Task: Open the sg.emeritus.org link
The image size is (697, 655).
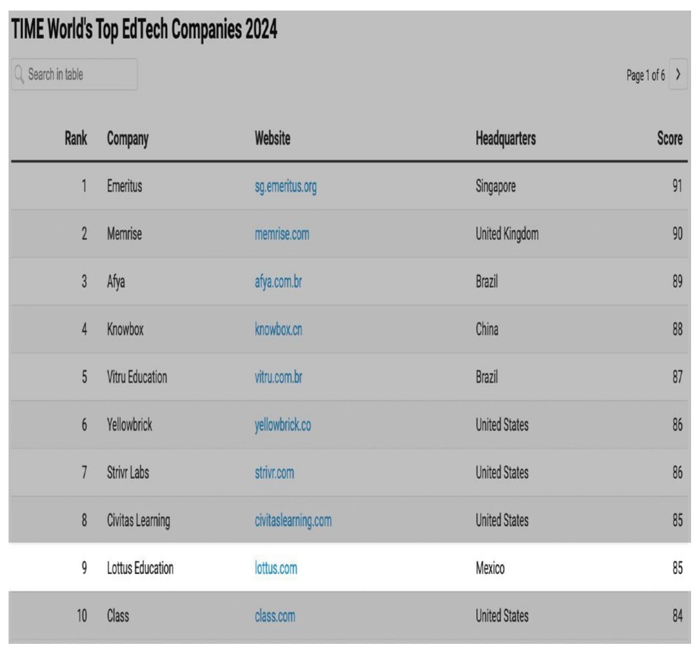Action: [x=285, y=187]
